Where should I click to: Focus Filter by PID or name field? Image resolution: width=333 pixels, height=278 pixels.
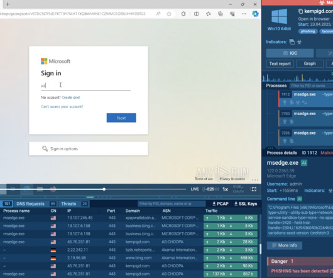[x=311, y=86]
